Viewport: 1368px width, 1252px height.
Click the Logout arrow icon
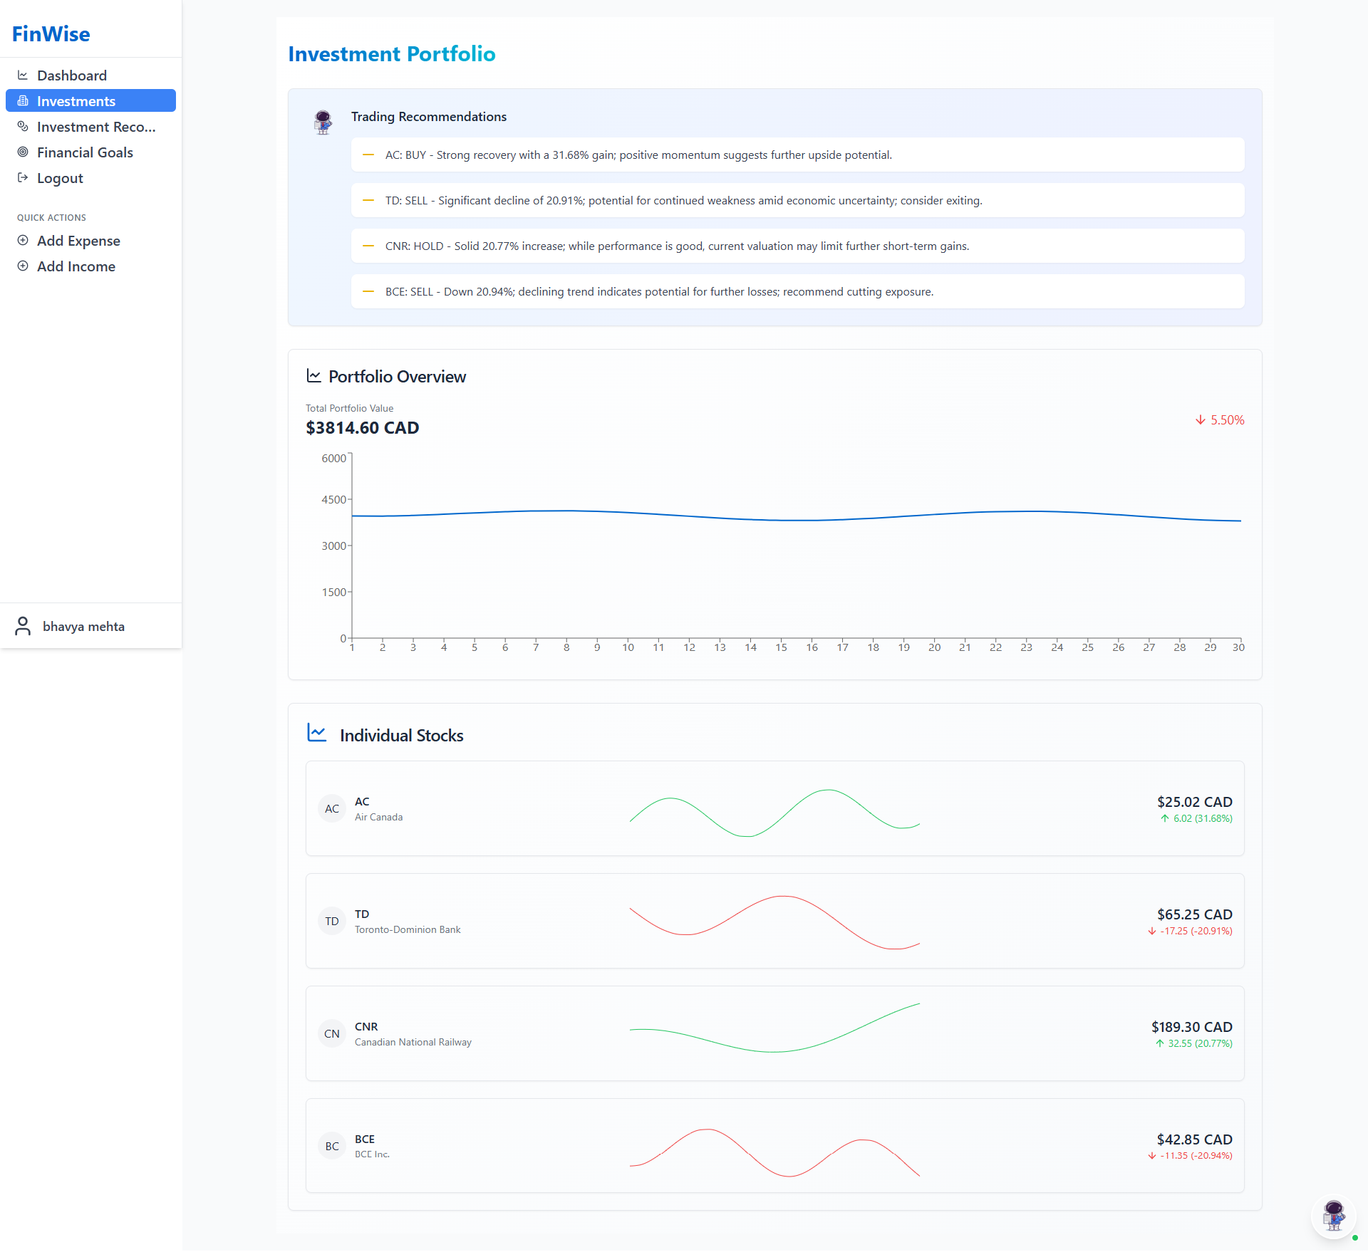point(23,178)
